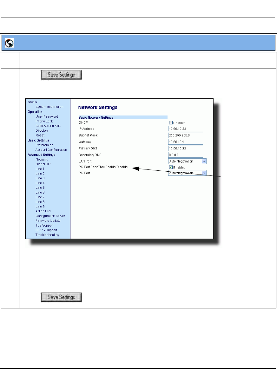Open the PC Port dropdown
The image size is (277, 369).
(187, 173)
